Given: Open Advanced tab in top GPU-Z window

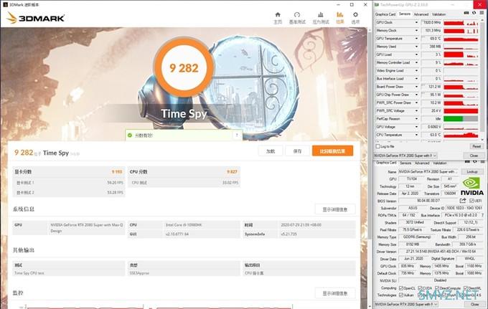Looking at the screenshot, I should (x=421, y=14).
